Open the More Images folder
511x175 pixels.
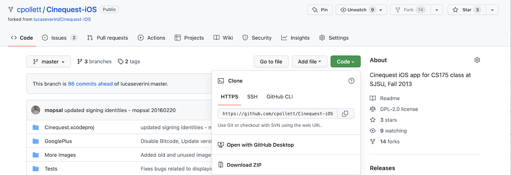click(60, 155)
